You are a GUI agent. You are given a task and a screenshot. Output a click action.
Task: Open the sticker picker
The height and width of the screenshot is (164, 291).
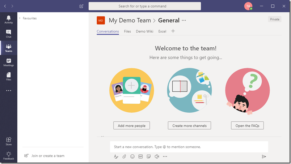149,156
